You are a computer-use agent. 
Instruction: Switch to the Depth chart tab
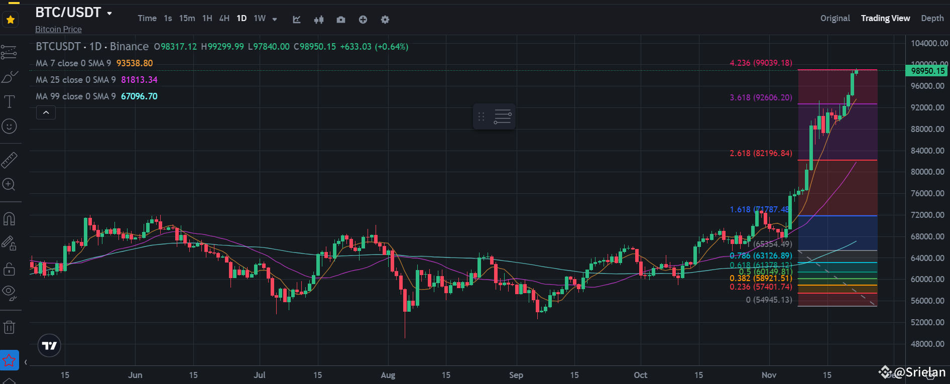click(932, 19)
